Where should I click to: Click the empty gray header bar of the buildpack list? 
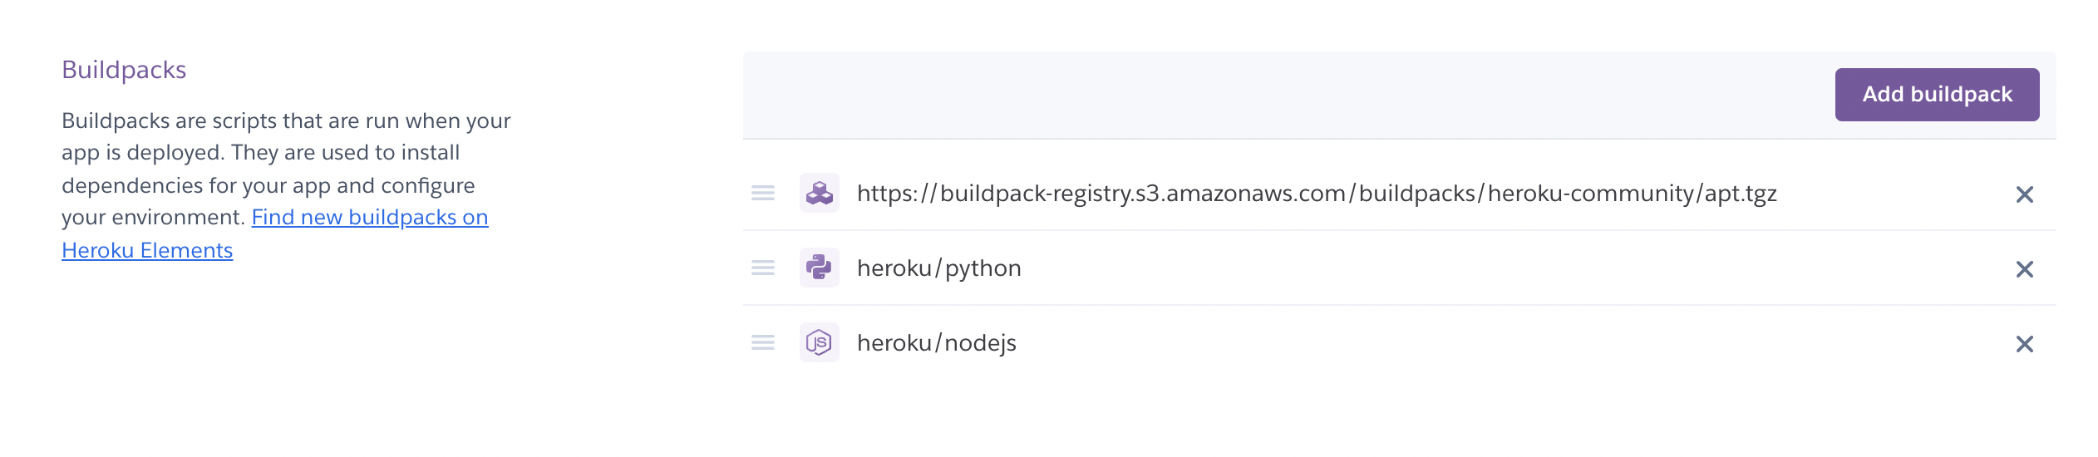coord(1280,95)
